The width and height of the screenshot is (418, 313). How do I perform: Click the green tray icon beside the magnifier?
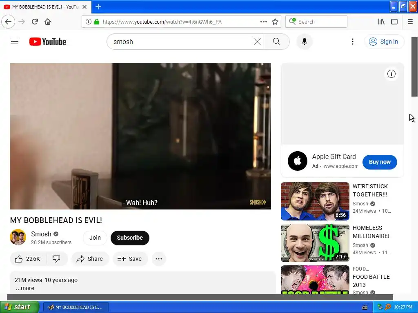click(x=380, y=307)
